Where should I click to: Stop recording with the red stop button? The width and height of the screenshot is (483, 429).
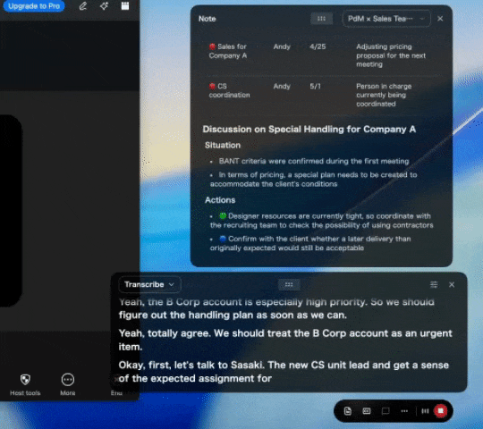[441, 411]
